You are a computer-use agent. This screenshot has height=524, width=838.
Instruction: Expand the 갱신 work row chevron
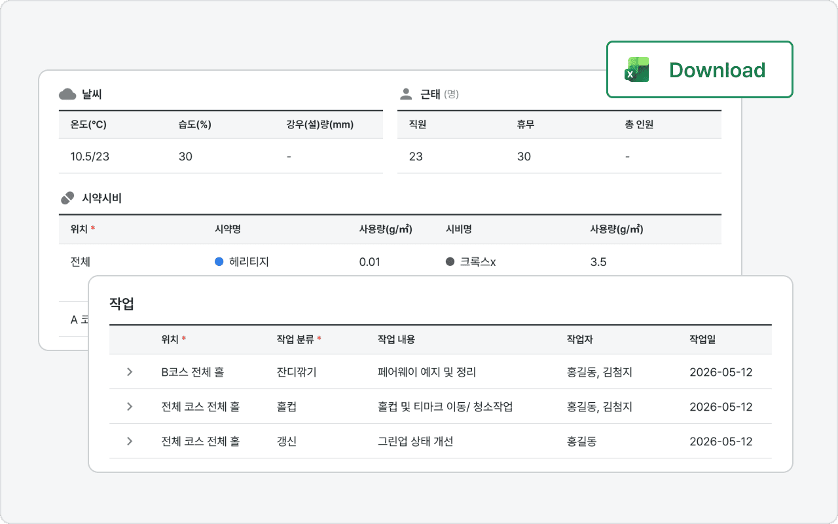129,441
